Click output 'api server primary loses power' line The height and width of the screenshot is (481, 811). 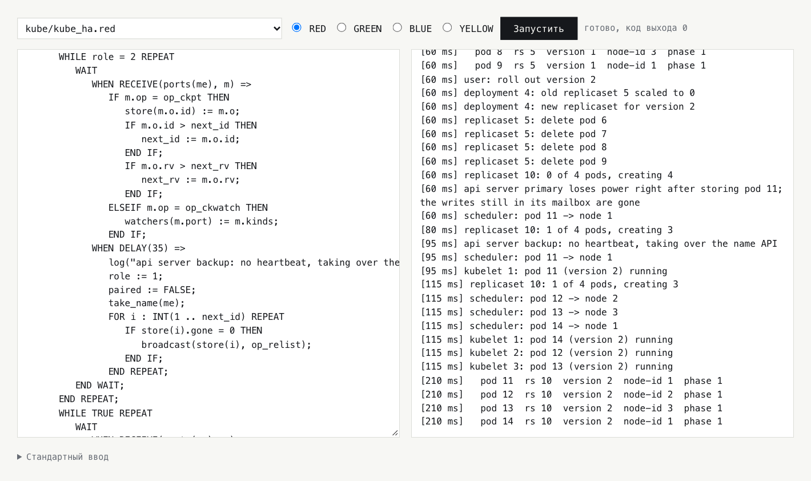pos(601,196)
